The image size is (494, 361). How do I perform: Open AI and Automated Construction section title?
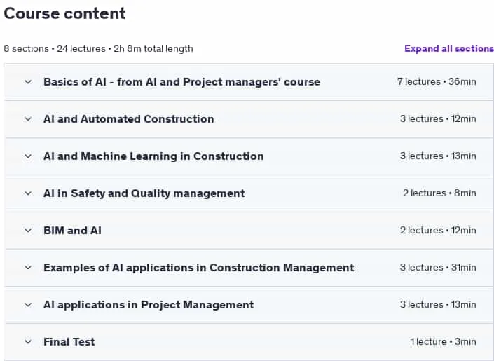pyautogui.click(x=128, y=119)
